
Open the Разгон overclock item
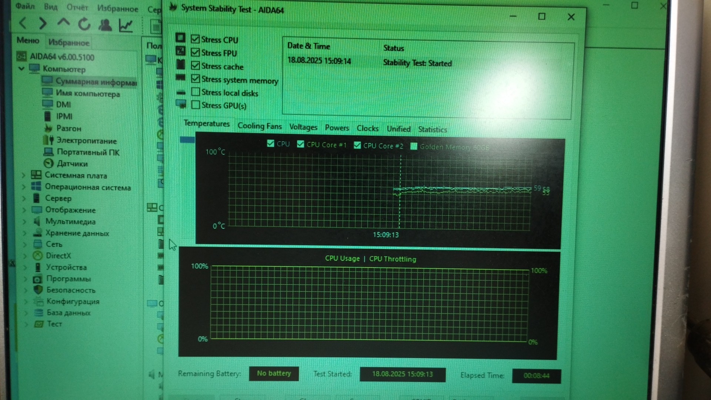coord(69,129)
